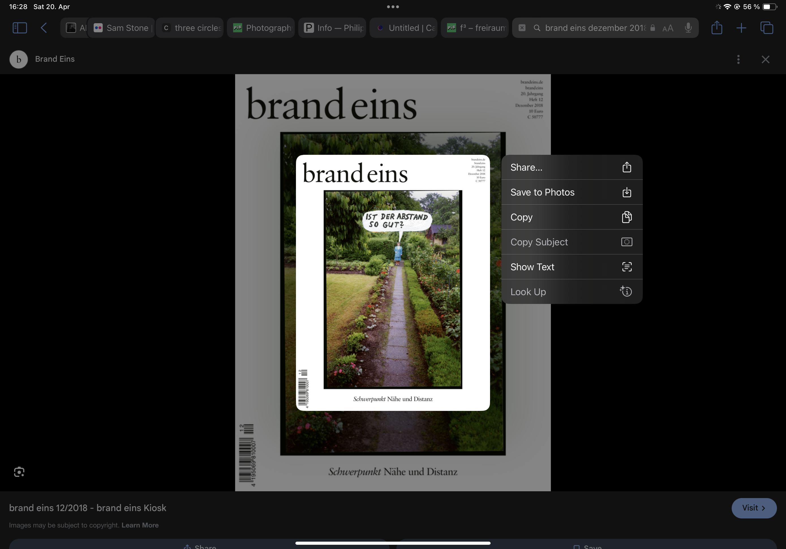Screen dimensions: 786x549
Task: Tap the microphone icon in address bar
Action: point(688,28)
